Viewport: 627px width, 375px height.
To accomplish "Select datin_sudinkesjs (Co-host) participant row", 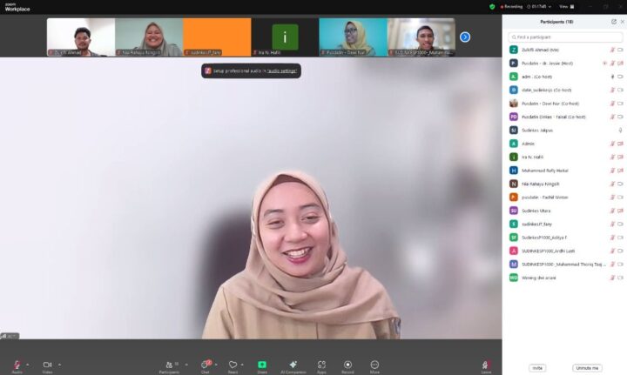I will tap(565, 90).
